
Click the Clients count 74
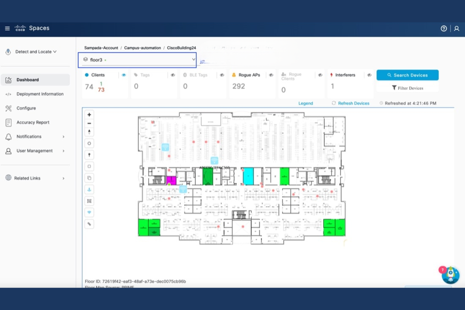tap(89, 87)
